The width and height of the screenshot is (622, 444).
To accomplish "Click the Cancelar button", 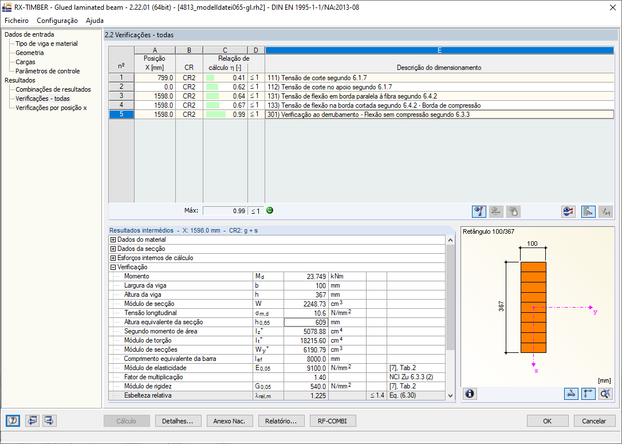I will 594,421.
